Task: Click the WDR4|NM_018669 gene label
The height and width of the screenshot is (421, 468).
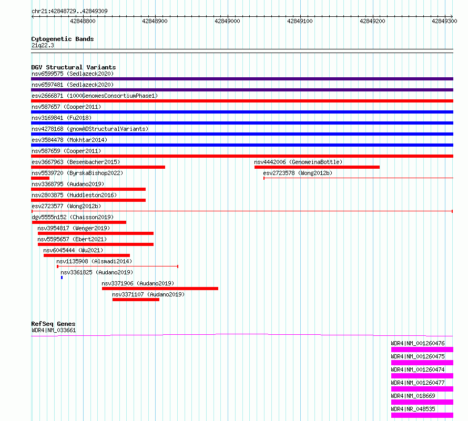Action: tap(413, 396)
